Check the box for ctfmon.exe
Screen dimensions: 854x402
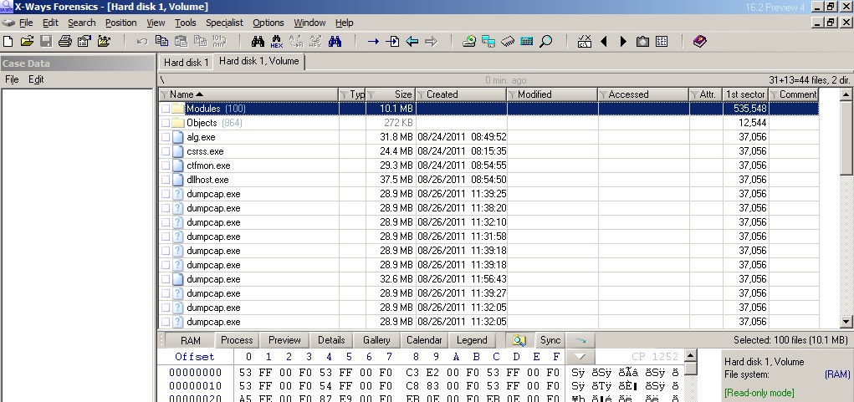click(166, 165)
